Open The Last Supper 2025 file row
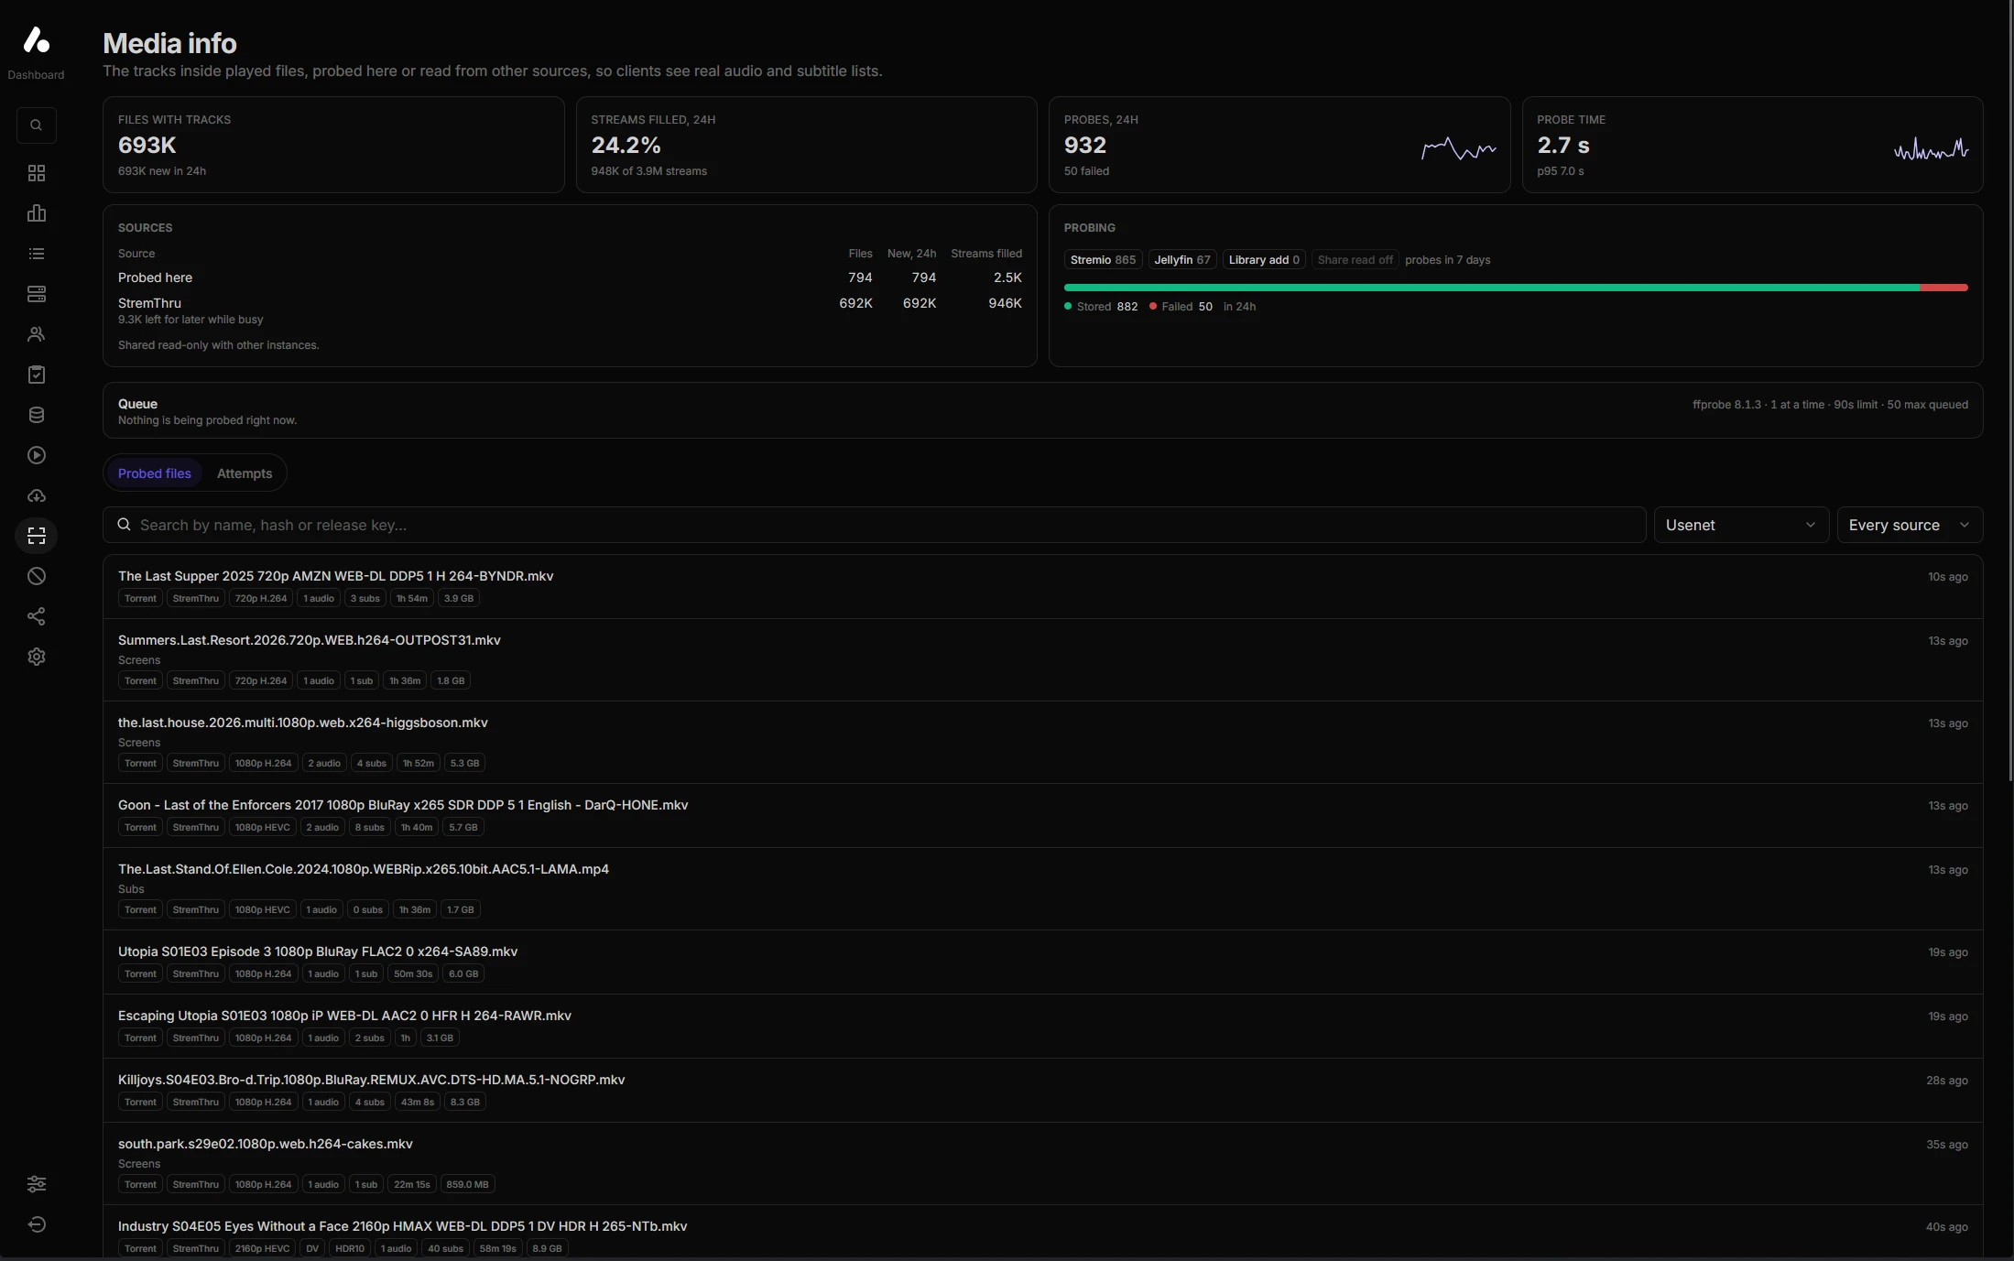 tap(1042, 587)
